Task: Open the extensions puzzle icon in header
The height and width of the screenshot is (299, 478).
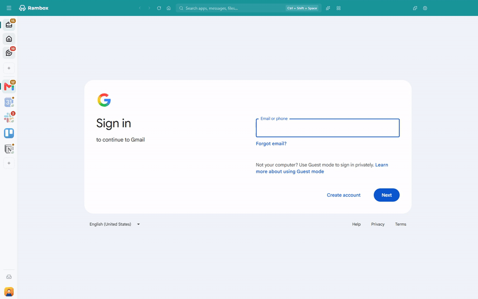Action: [415, 8]
